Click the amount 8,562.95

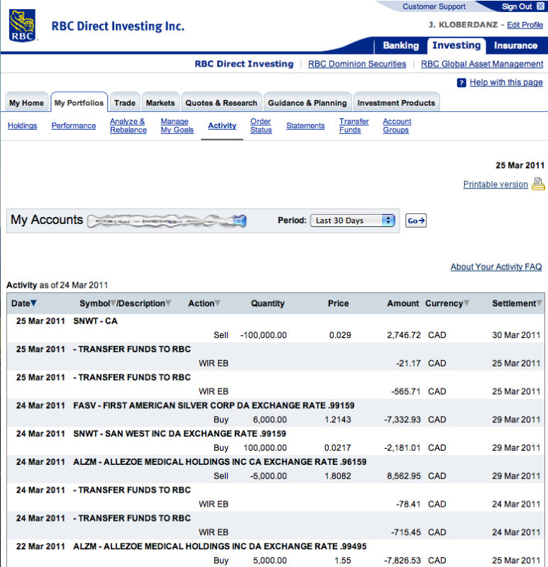tap(403, 476)
